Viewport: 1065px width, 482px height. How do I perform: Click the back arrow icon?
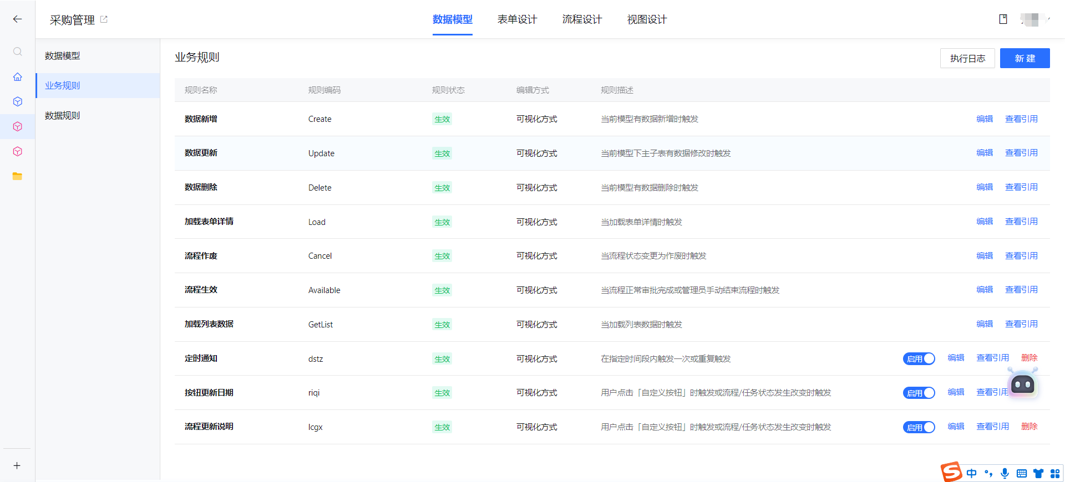point(17,19)
